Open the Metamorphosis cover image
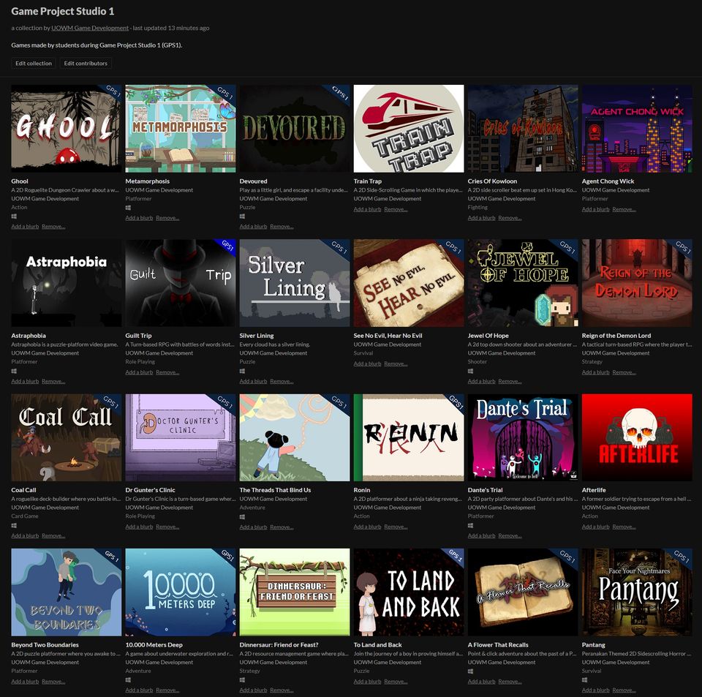This screenshot has height=697, width=702. coord(181,129)
